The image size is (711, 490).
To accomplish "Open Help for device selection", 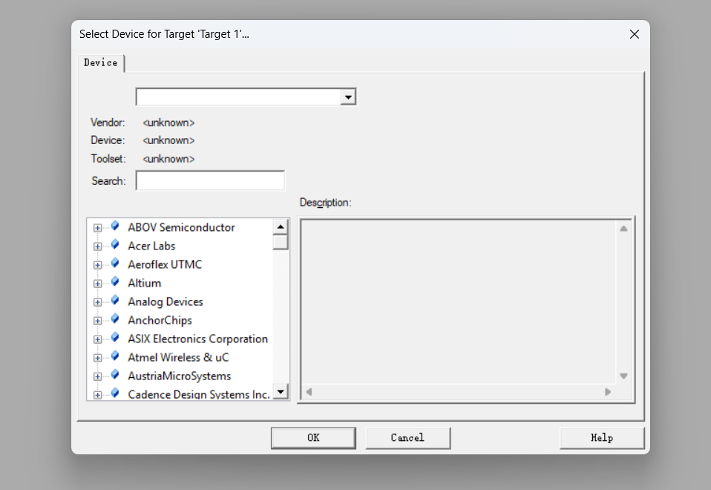I will [602, 438].
